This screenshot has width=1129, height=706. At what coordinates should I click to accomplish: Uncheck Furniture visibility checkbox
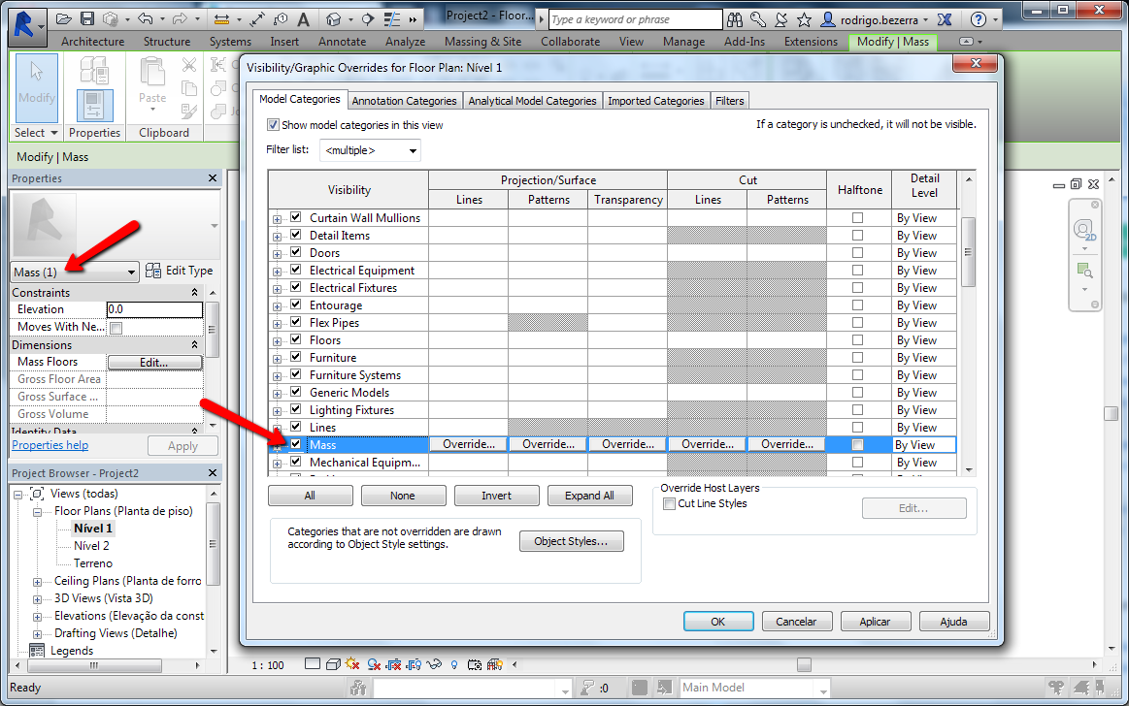coord(296,357)
